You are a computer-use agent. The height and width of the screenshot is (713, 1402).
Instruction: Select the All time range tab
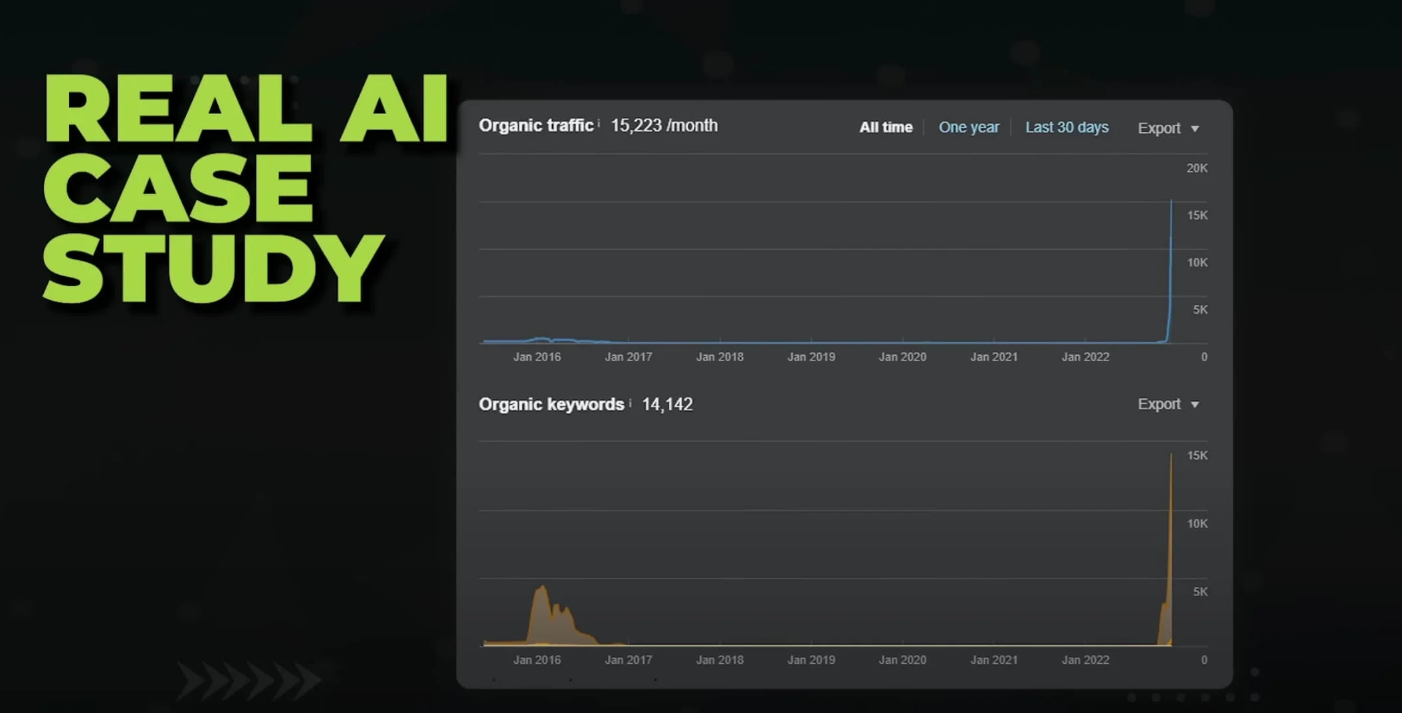(886, 127)
